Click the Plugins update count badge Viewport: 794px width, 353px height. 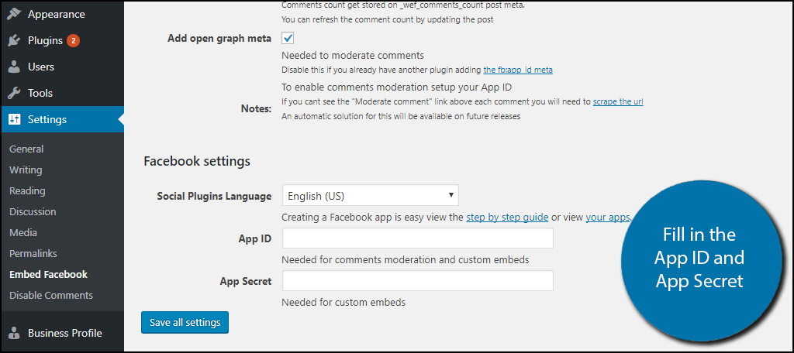tap(73, 40)
